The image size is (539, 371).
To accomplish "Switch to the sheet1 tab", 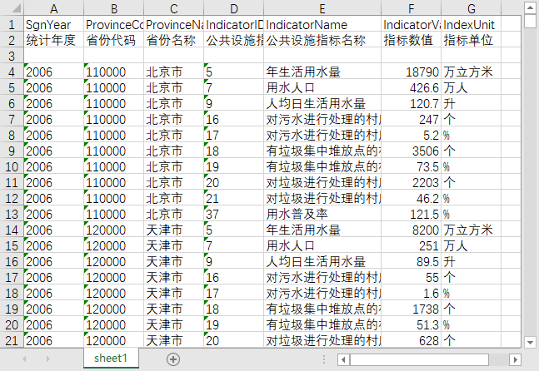I will point(111,359).
